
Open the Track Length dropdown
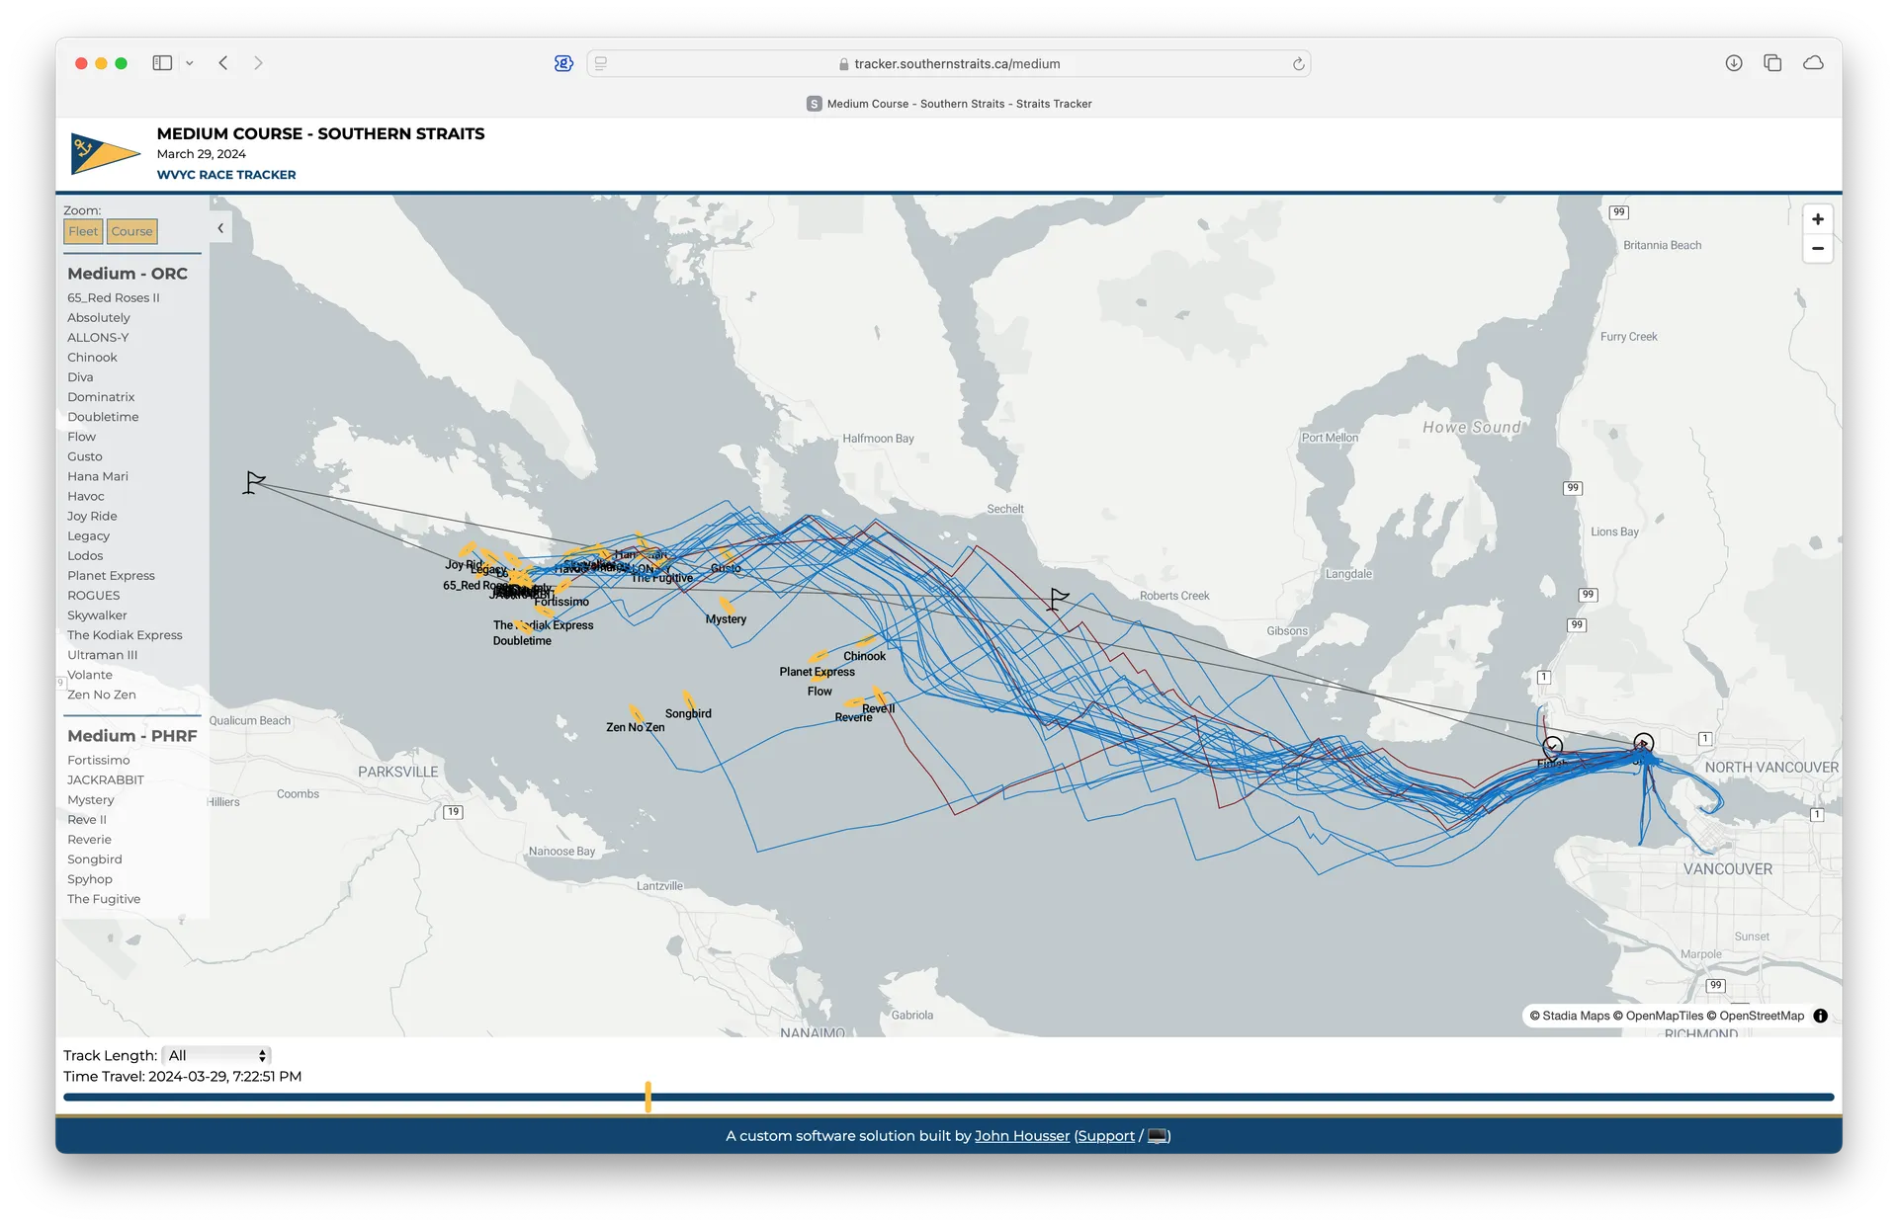[x=216, y=1055]
